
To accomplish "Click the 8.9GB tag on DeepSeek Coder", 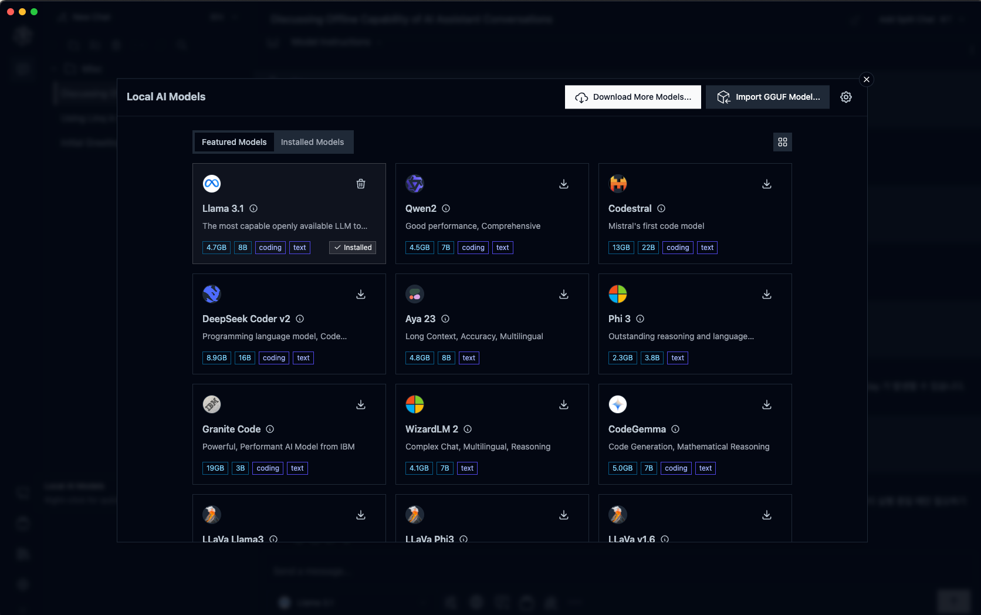I will [x=217, y=358].
